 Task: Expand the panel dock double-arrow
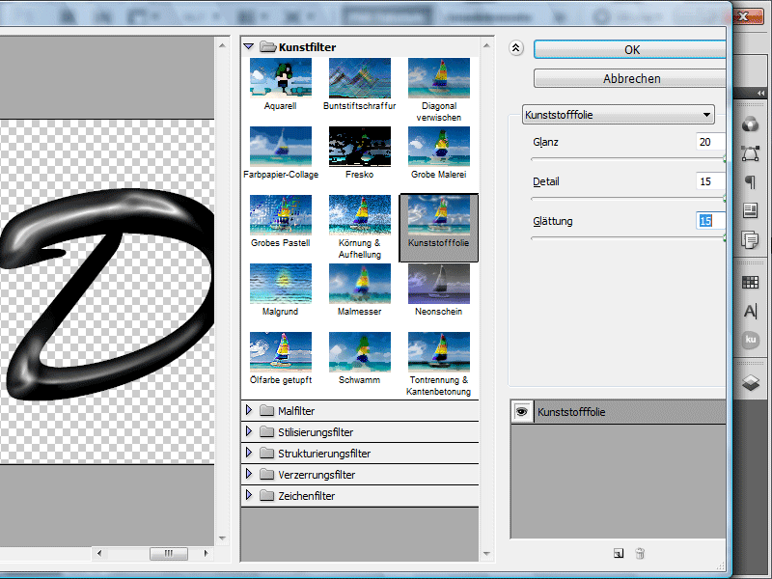(x=760, y=93)
